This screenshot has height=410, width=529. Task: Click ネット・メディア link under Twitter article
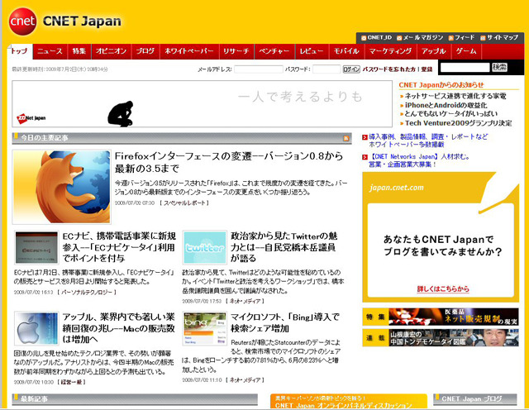pyautogui.click(x=245, y=301)
